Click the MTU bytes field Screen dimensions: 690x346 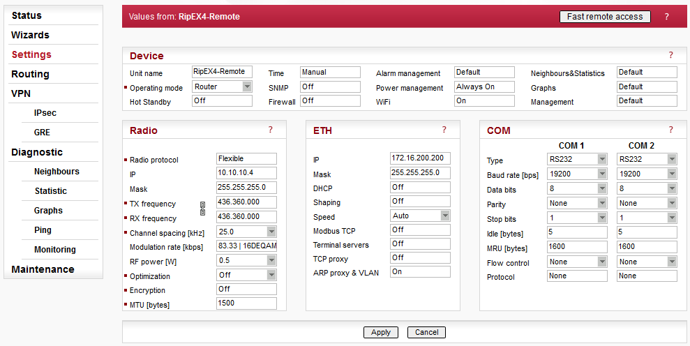246,303
